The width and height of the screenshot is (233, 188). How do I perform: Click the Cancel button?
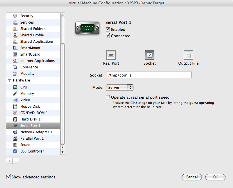pos(192,177)
